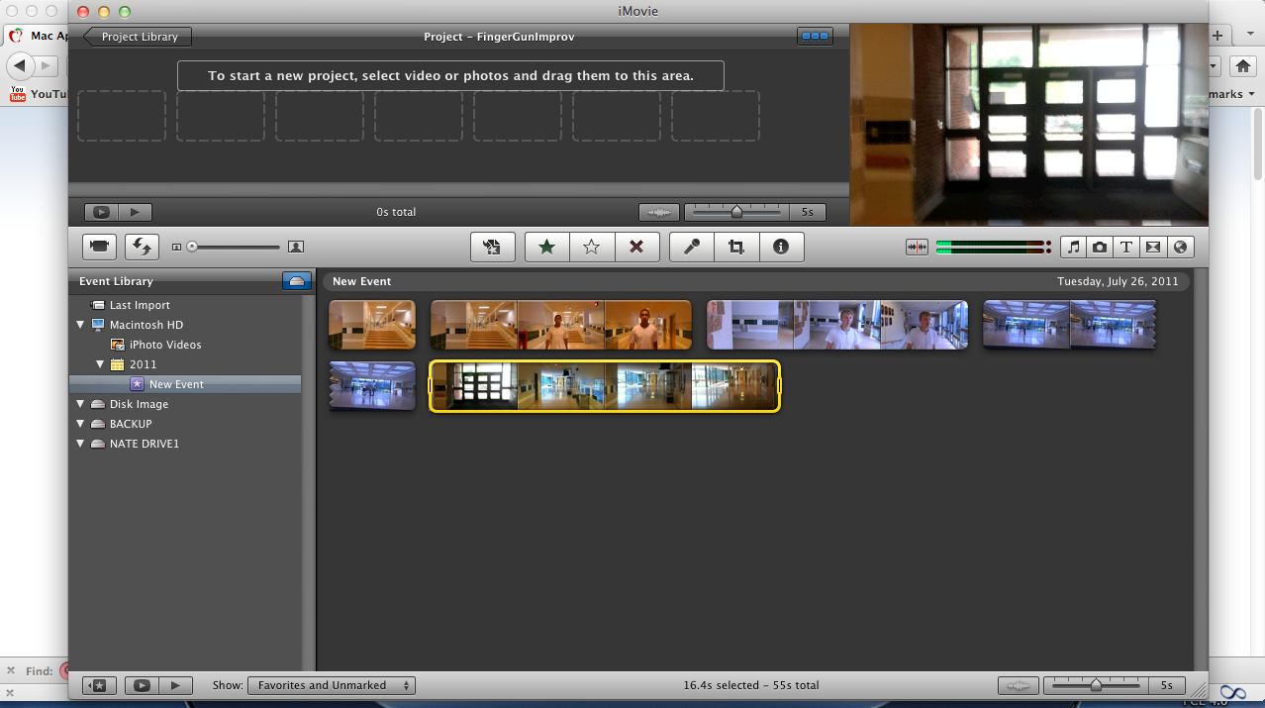Image resolution: width=1265 pixels, height=708 pixels.
Task: Play project from the beginning
Action: tap(136, 212)
